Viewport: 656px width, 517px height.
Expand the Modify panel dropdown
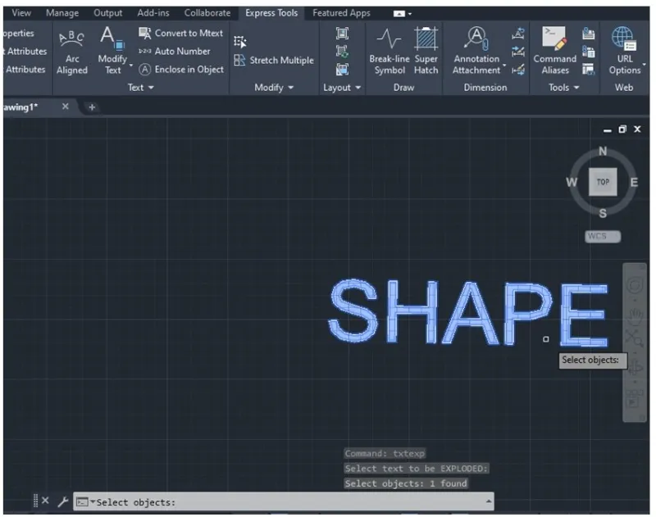click(274, 88)
